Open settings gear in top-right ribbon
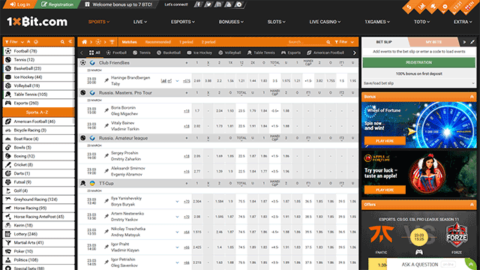The width and height of the screenshot is (480, 270). [x=445, y=7]
